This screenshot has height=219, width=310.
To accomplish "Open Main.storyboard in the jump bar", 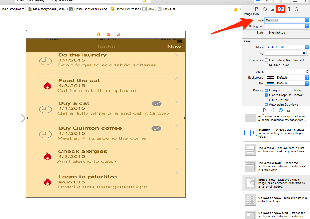I will 13,9.
